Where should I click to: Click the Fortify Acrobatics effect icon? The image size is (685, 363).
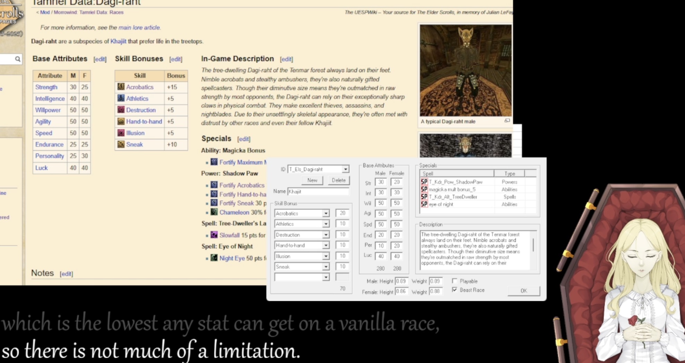click(x=214, y=185)
